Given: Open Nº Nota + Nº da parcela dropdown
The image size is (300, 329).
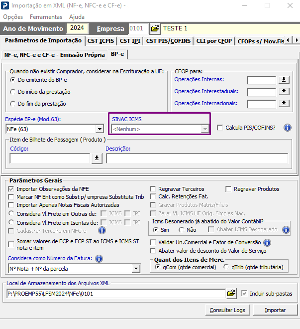Looking at the screenshot, I should (136, 269).
